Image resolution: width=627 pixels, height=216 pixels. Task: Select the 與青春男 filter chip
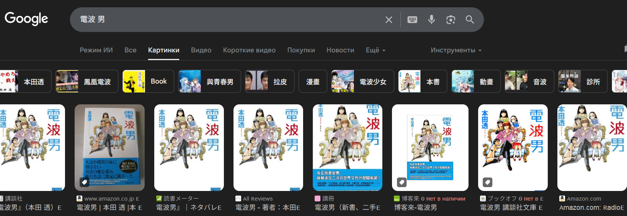coord(210,81)
